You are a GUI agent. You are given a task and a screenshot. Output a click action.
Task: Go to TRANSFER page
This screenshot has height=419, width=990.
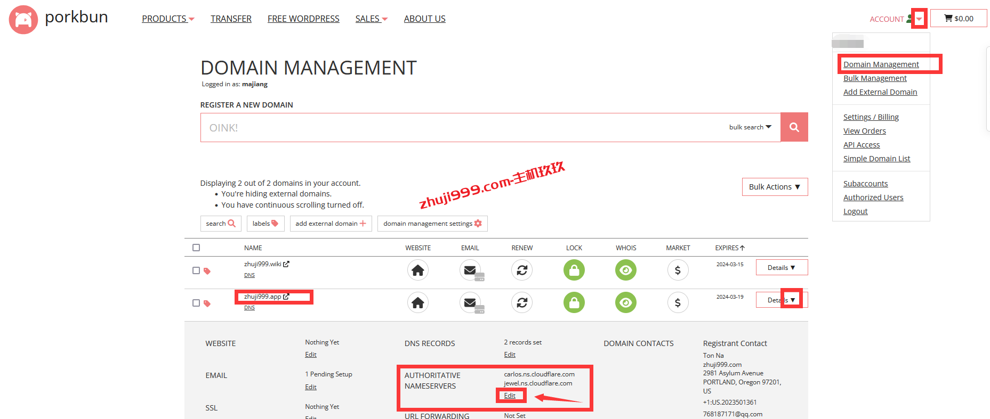point(231,19)
